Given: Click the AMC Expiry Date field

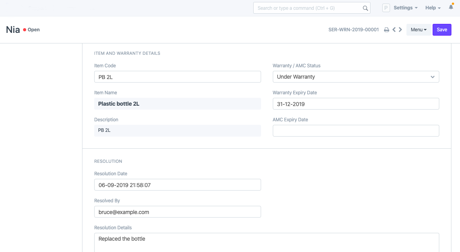Looking at the screenshot, I should tap(356, 131).
